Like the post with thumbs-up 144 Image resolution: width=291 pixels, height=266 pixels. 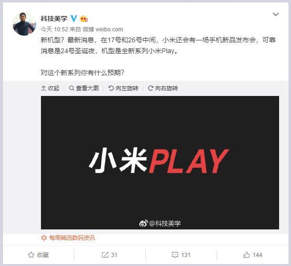[252, 255]
